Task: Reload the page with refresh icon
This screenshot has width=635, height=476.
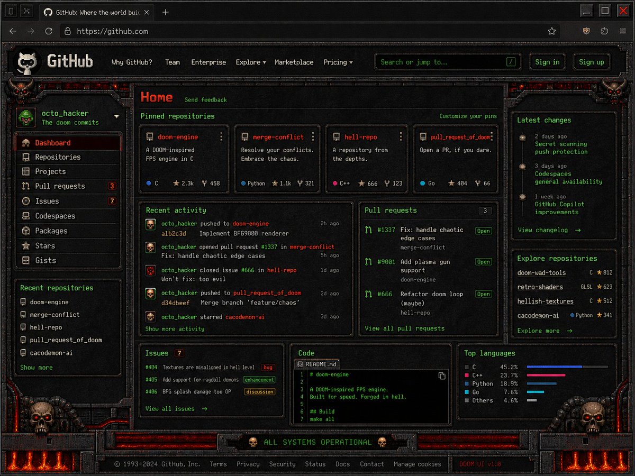Action: pyautogui.click(x=49, y=31)
